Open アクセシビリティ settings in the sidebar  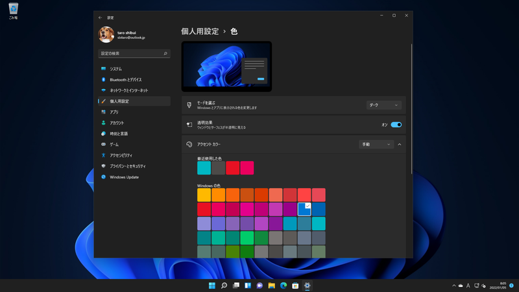pos(121,155)
